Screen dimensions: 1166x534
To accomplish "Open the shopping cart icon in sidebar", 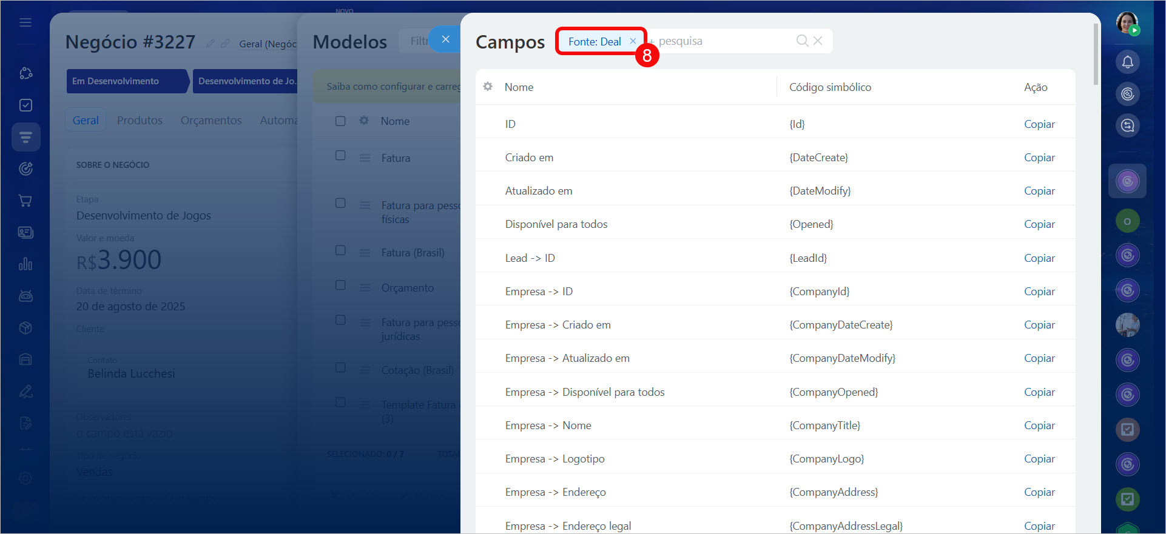I will click(x=25, y=201).
